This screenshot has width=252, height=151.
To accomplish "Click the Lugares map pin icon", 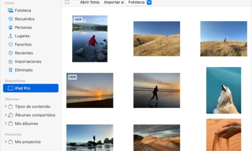I will [10, 36].
